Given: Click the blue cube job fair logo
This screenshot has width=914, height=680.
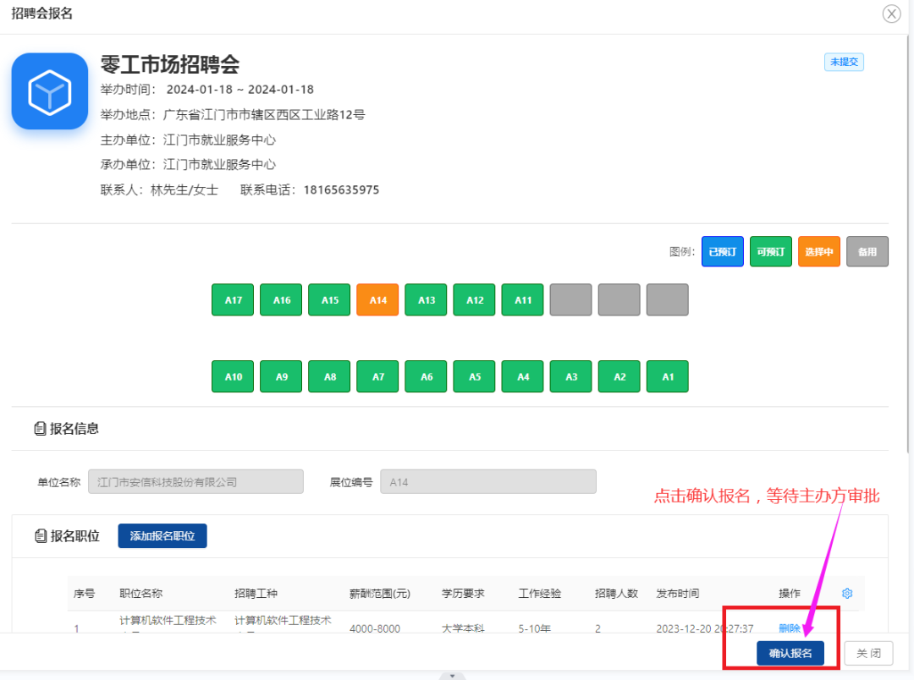Looking at the screenshot, I should click(x=50, y=91).
